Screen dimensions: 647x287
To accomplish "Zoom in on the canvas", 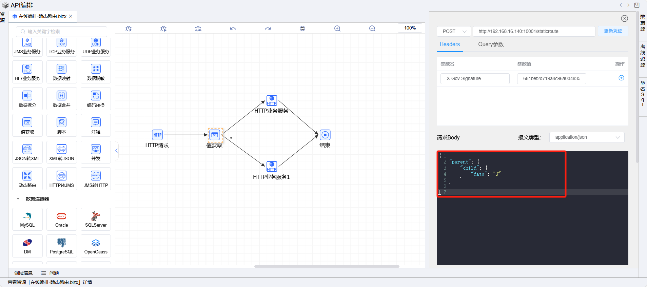I will (x=337, y=28).
